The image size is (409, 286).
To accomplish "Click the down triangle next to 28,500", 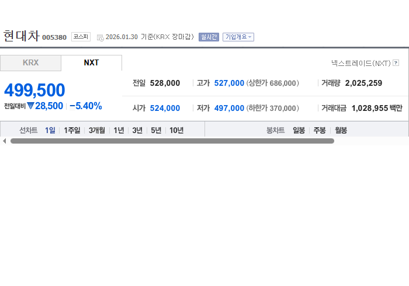I will (x=30, y=106).
